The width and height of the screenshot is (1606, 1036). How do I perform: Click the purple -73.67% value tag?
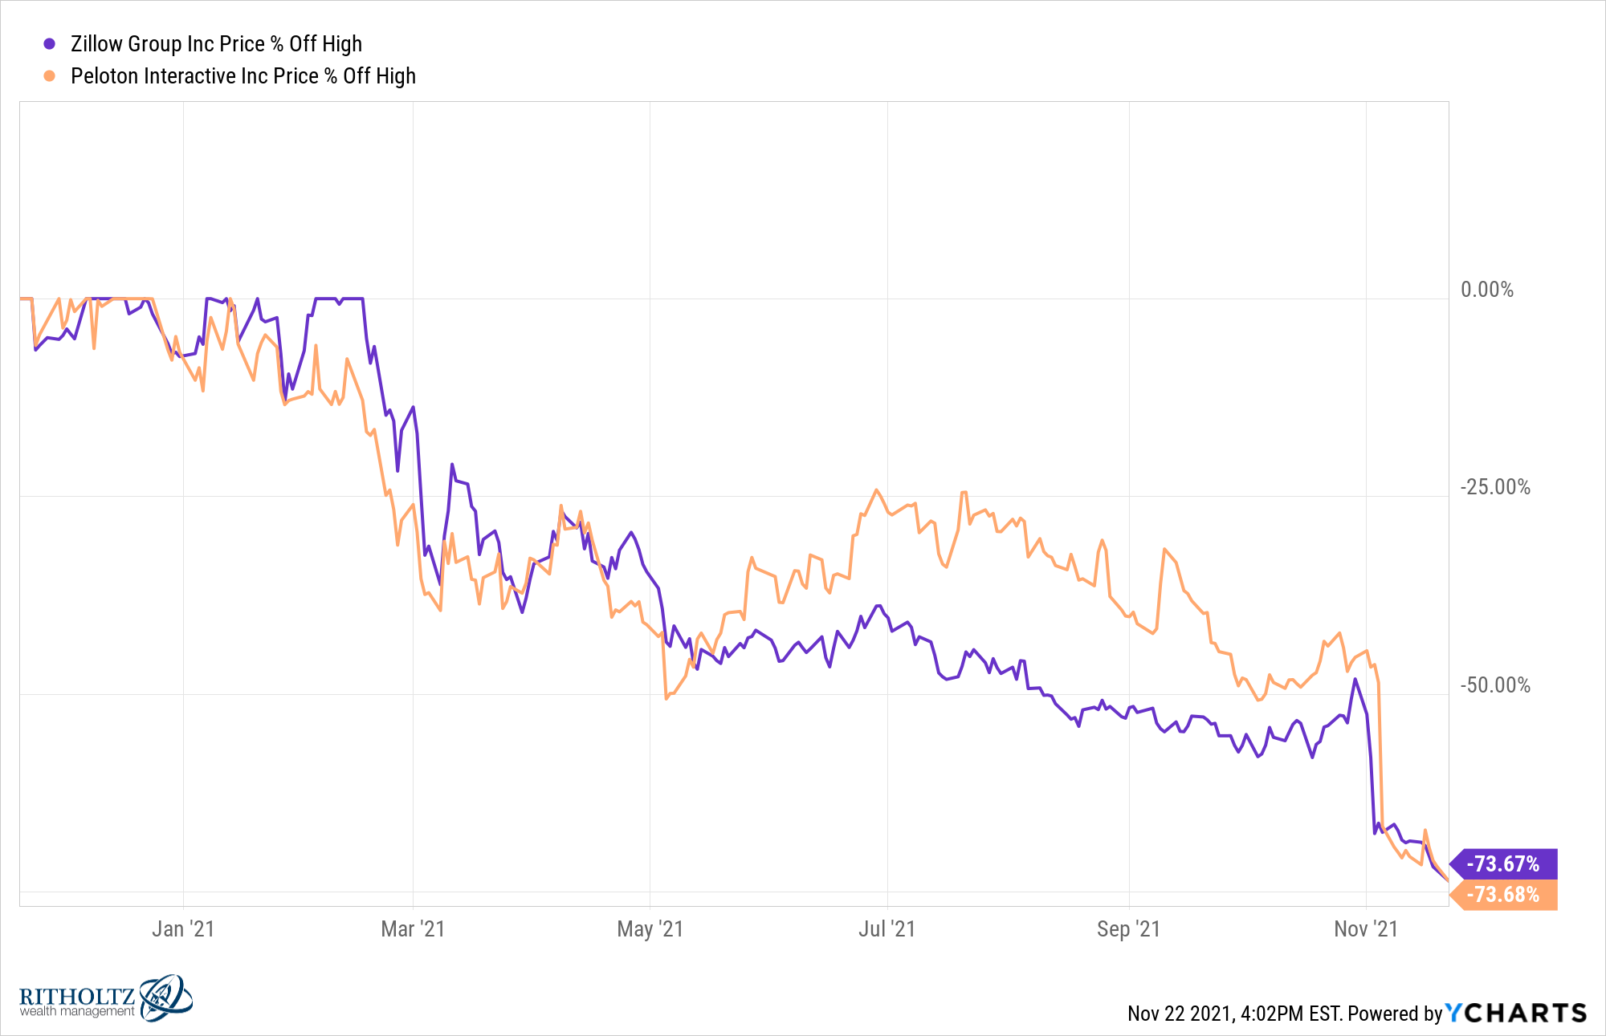[x=1503, y=863]
